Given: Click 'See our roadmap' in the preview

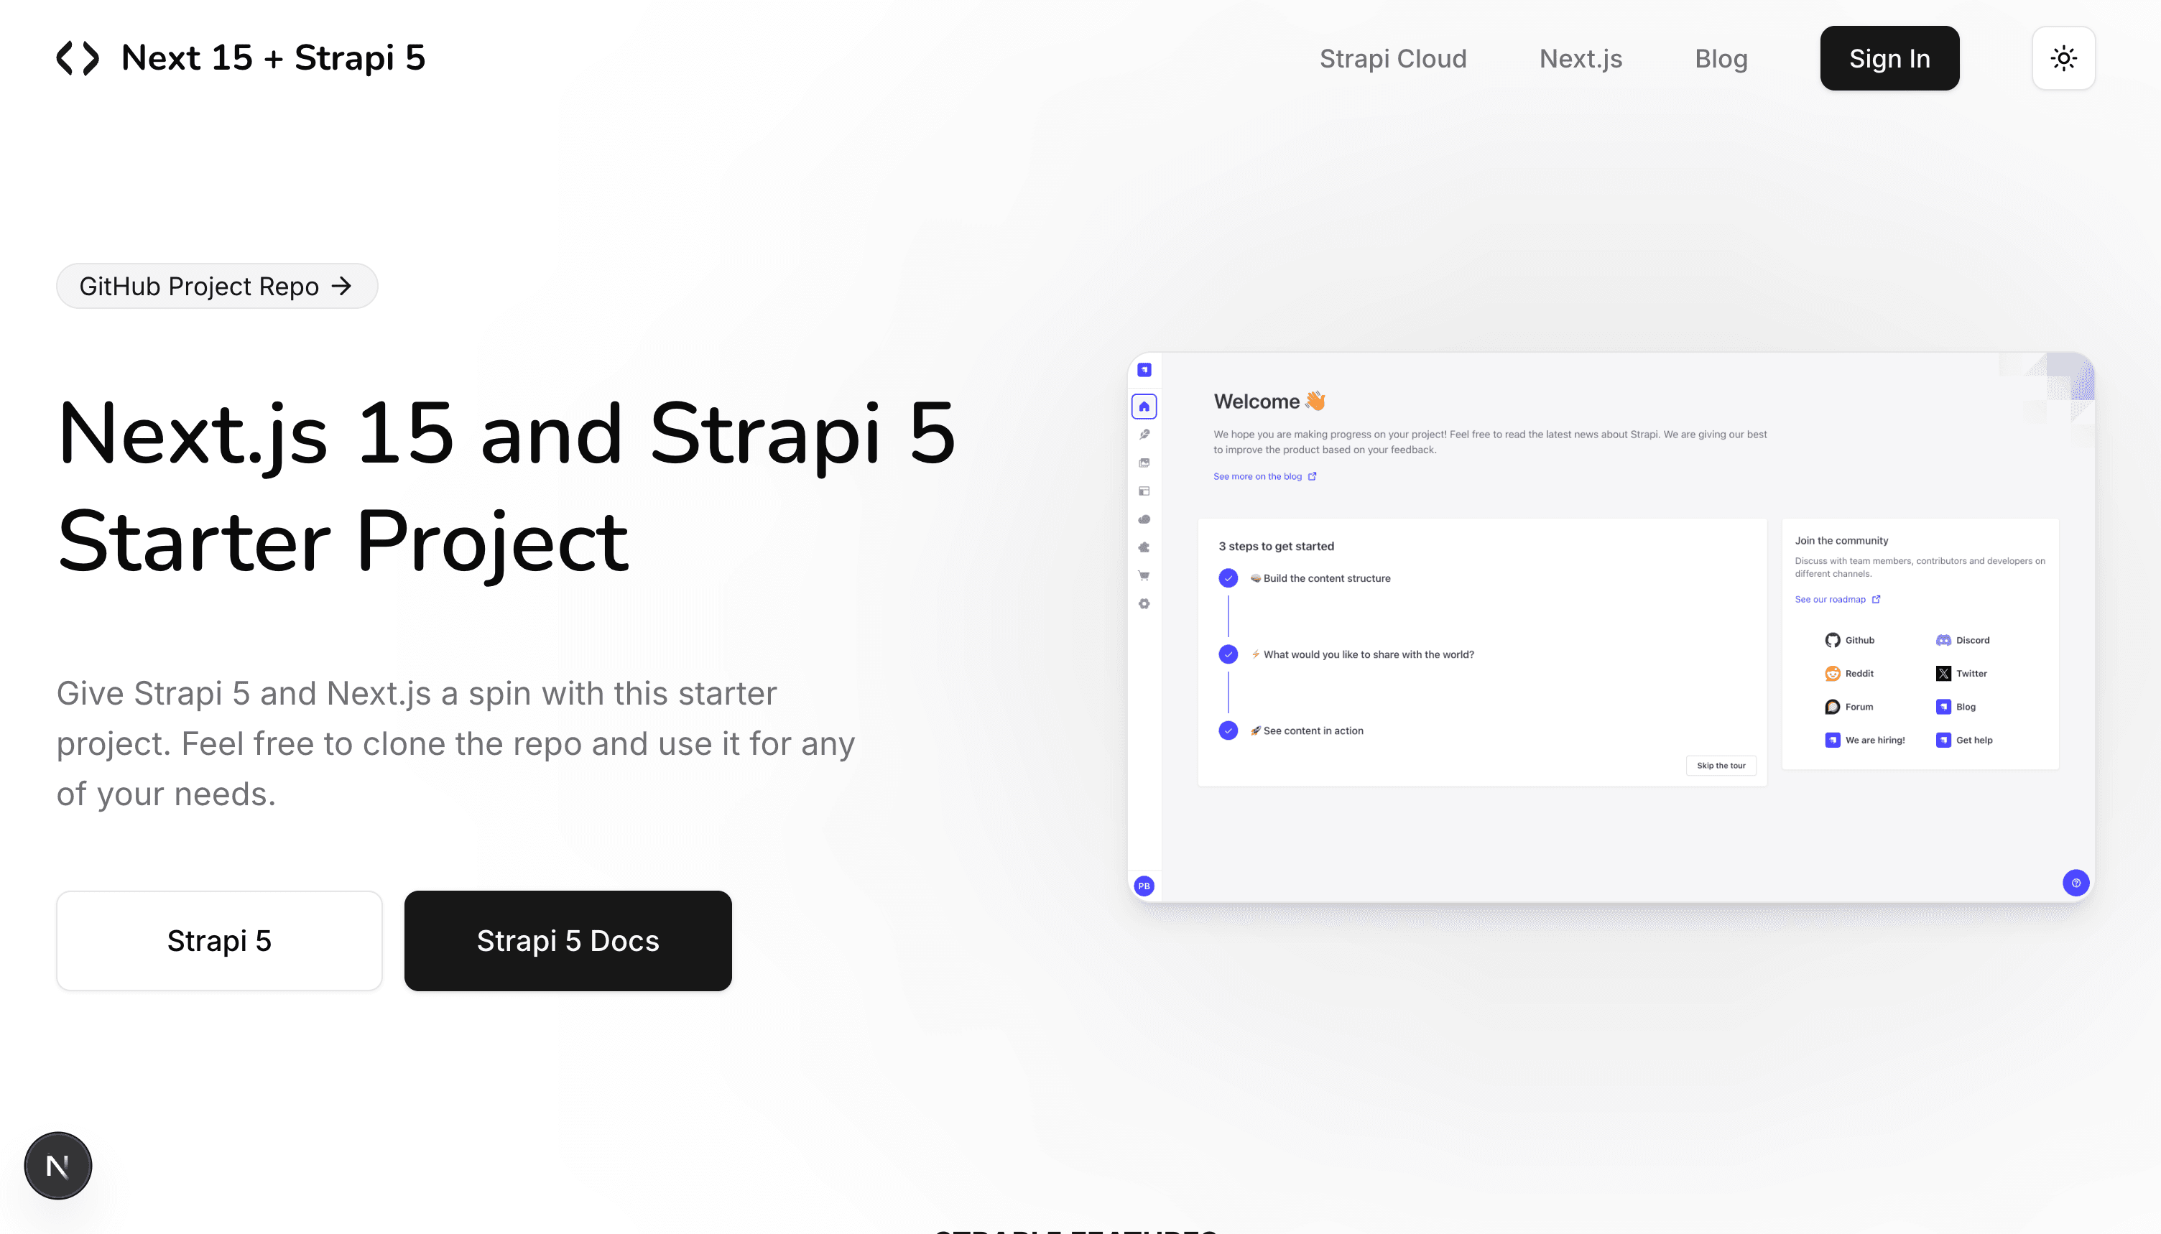Looking at the screenshot, I should pyautogui.click(x=1837, y=599).
